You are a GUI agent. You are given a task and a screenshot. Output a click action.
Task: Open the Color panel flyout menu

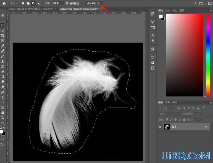[211, 11]
